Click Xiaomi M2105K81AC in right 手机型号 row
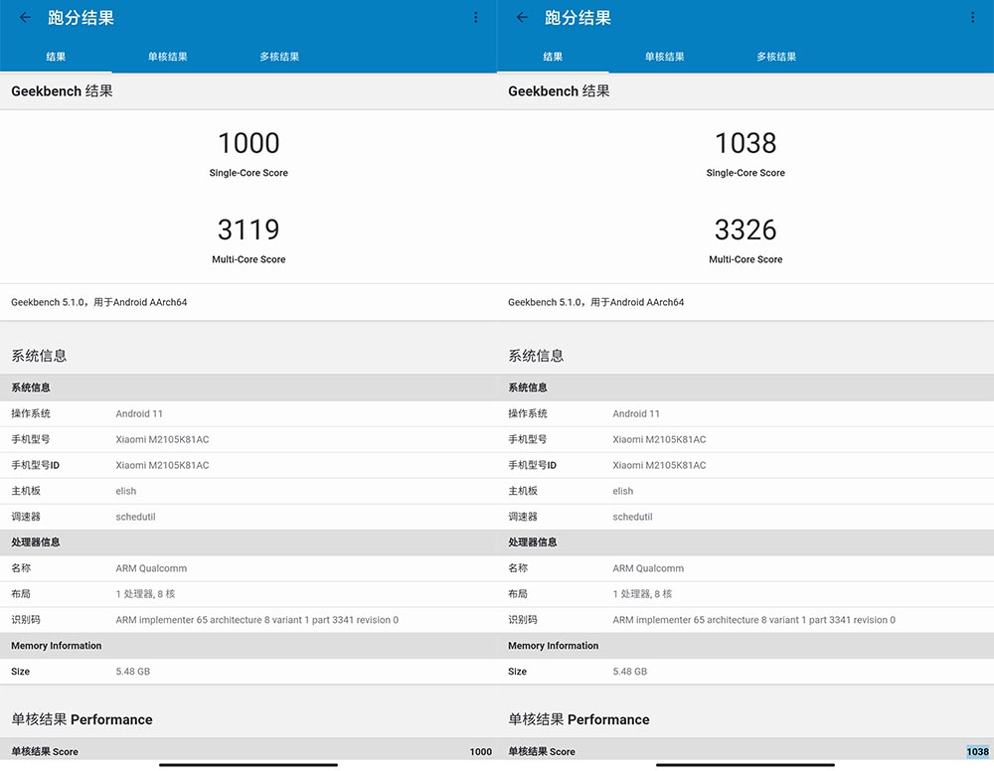Screen dimensions: 994x771 (x=659, y=440)
